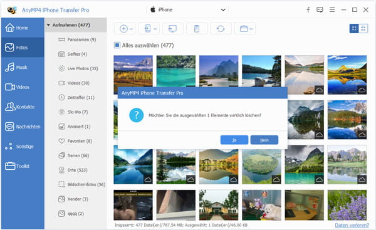Open the Facebook share icon
The image size is (376, 230).
pos(308,10)
